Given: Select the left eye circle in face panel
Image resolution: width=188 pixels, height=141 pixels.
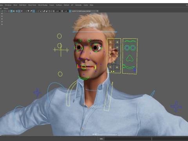Looking at the screenshot, I should (x=127, y=48).
